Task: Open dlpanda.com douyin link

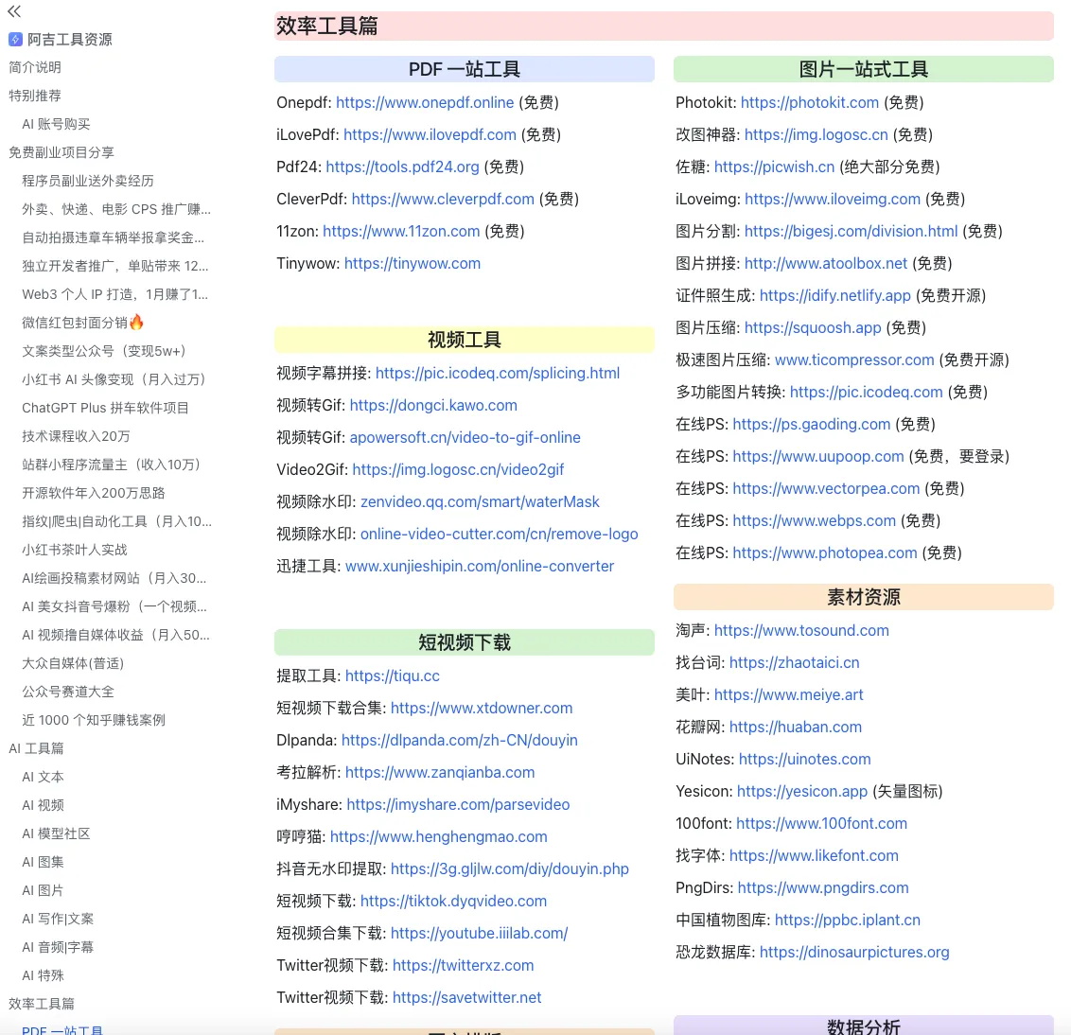Action: click(460, 740)
